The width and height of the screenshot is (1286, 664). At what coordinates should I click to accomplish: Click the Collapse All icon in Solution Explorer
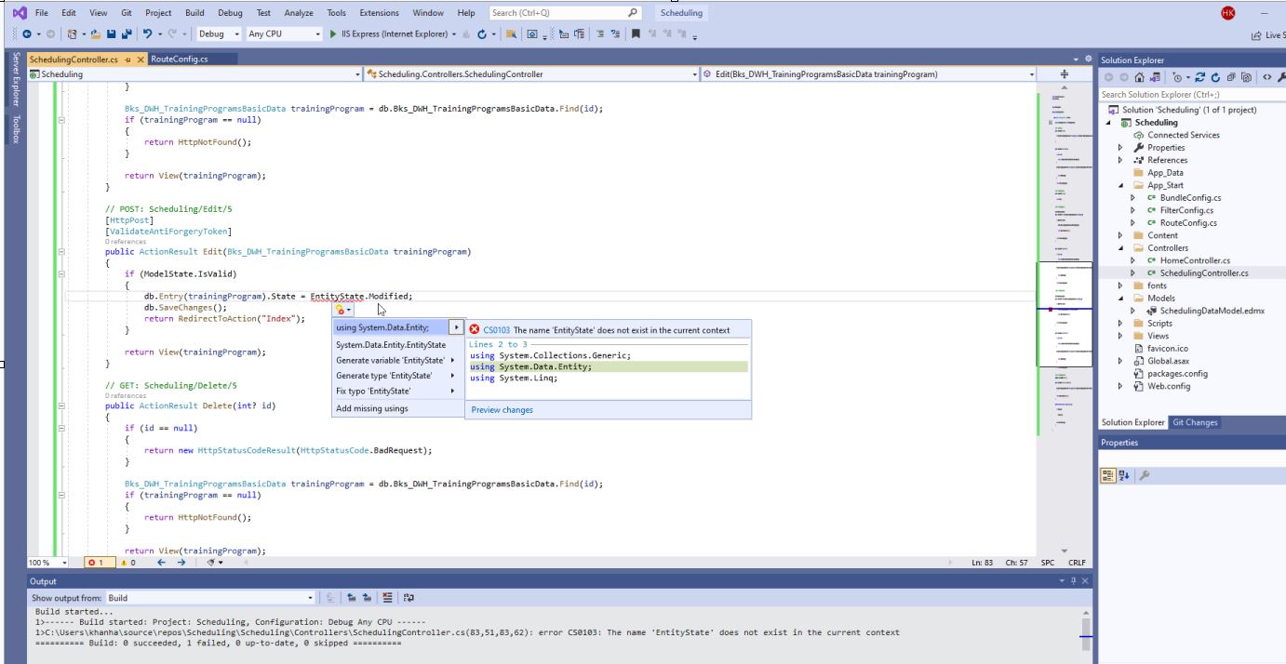1231,78
